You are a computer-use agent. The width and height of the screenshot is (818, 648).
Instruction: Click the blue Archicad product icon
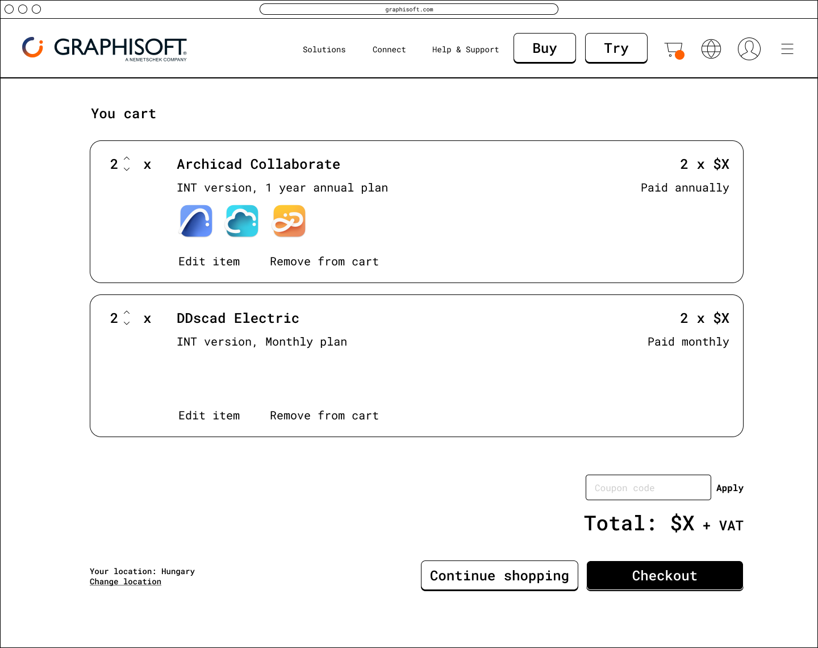click(x=196, y=221)
